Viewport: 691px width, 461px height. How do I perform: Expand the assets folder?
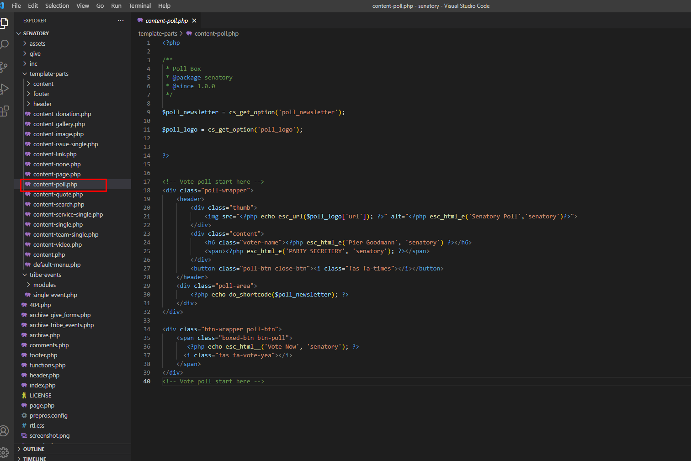pos(73,43)
